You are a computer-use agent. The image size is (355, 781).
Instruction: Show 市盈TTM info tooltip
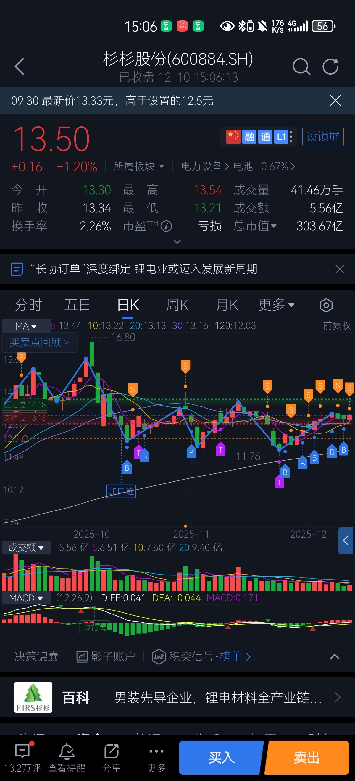(166, 226)
